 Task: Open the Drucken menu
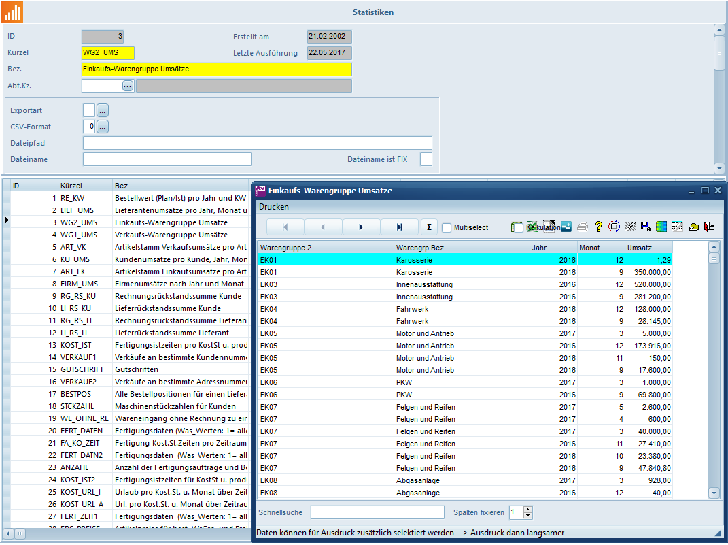(x=274, y=207)
